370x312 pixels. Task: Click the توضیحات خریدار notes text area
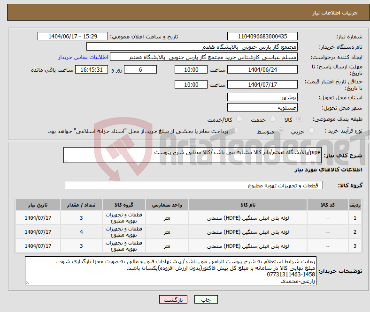[x=171, y=271]
